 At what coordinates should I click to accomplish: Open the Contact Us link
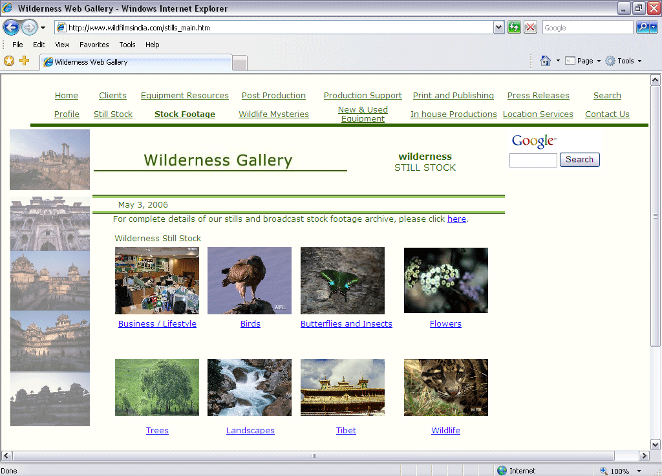tap(607, 114)
